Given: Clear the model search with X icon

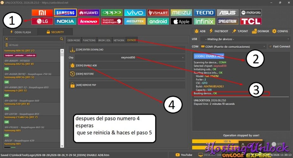Looking at the screenshot, I should [7, 39].
